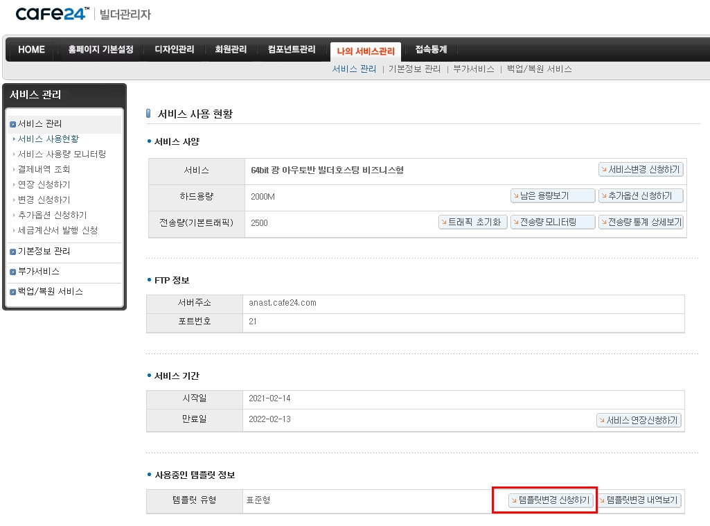Click the Cafe24 logo
Viewport: 710px width, 526px height.
pyautogui.click(x=53, y=14)
